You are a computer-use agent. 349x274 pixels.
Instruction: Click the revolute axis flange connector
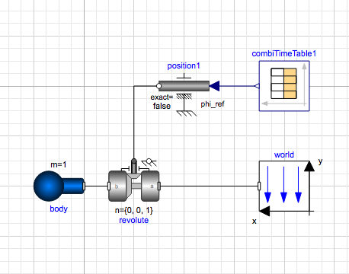134,161
